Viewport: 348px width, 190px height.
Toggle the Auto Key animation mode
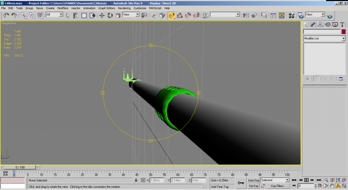point(254,180)
